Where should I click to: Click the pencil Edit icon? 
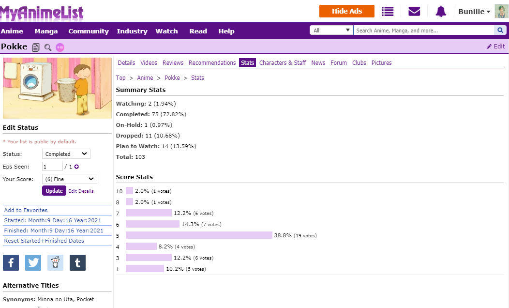(x=489, y=46)
